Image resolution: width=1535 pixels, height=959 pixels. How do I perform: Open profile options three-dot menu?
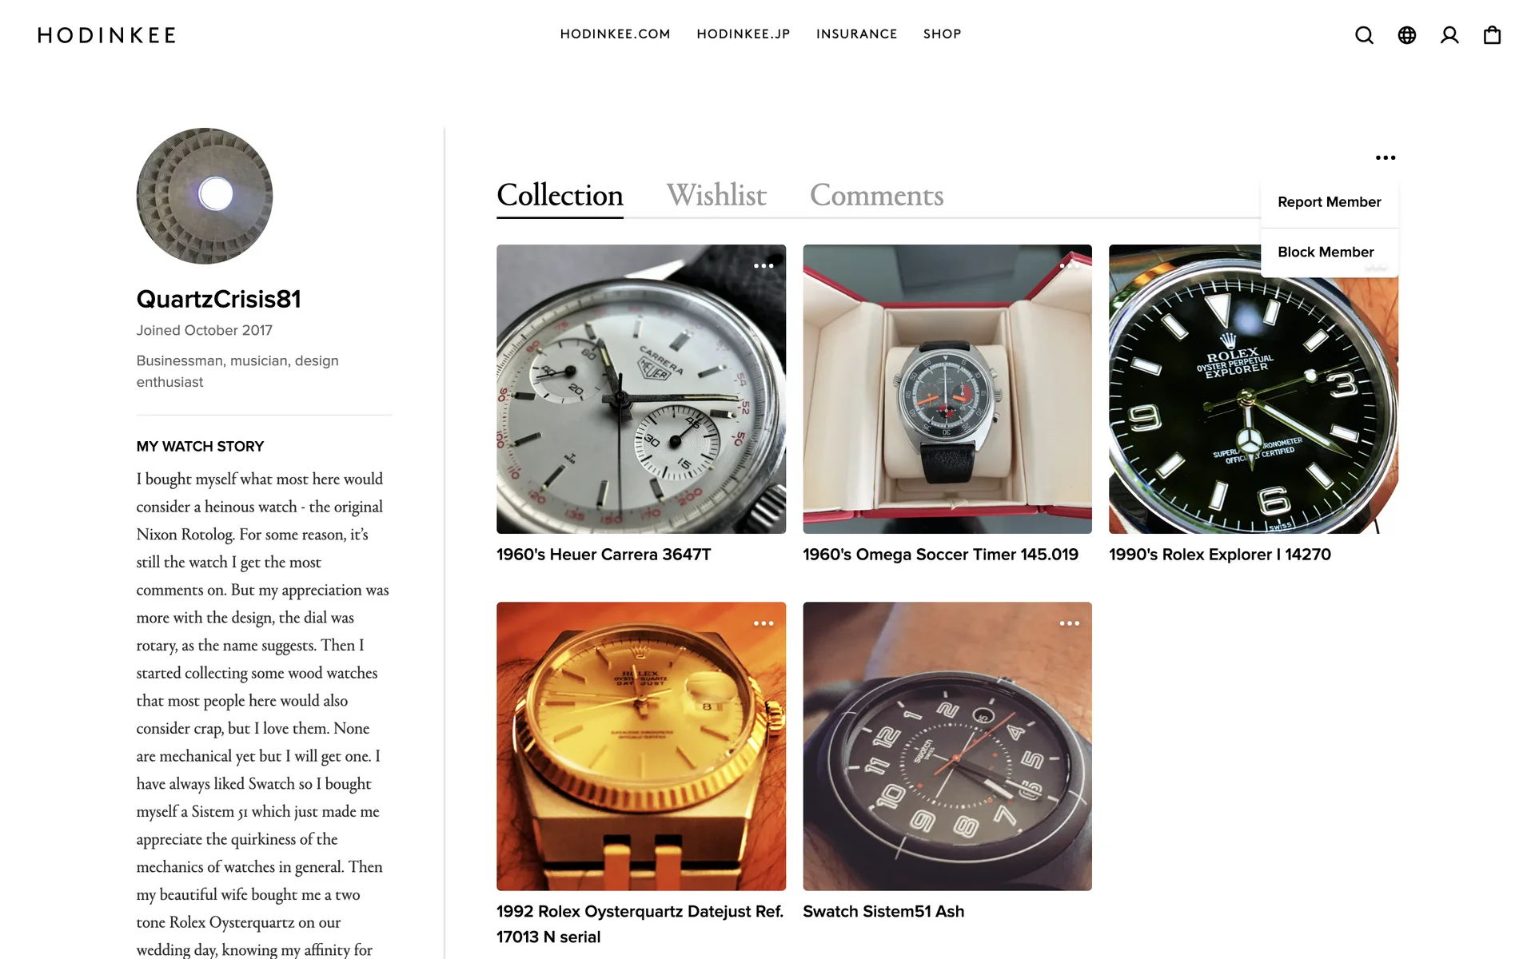point(1385,157)
